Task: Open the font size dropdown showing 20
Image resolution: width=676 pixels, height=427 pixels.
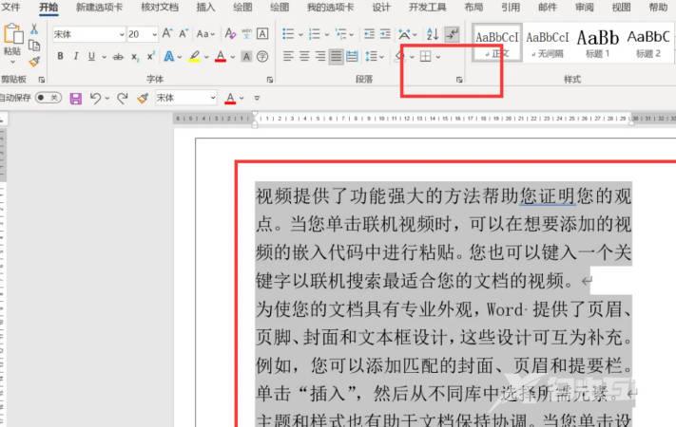Action: 154,34
